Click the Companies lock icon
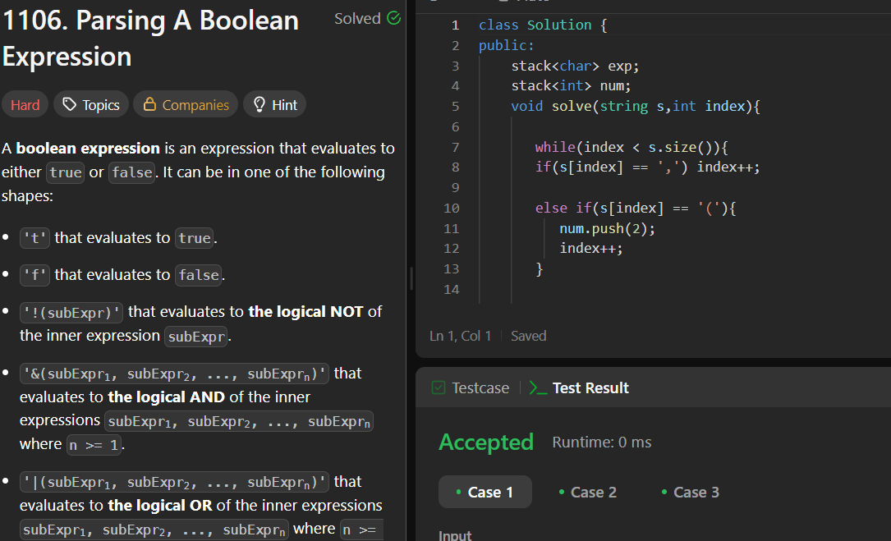Image resolution: width=891 pixels, height=541 pixels. point(149,104)
